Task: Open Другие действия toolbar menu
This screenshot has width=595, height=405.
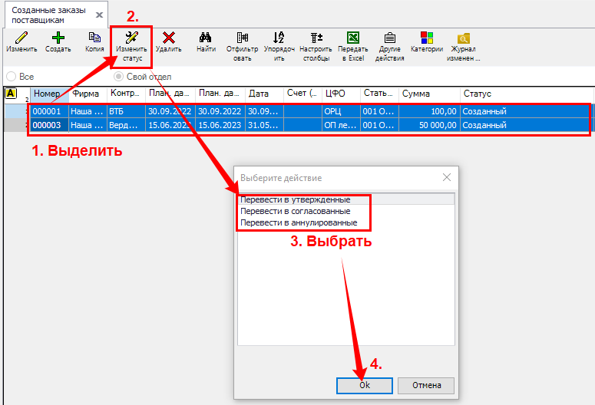Action: 389,38
